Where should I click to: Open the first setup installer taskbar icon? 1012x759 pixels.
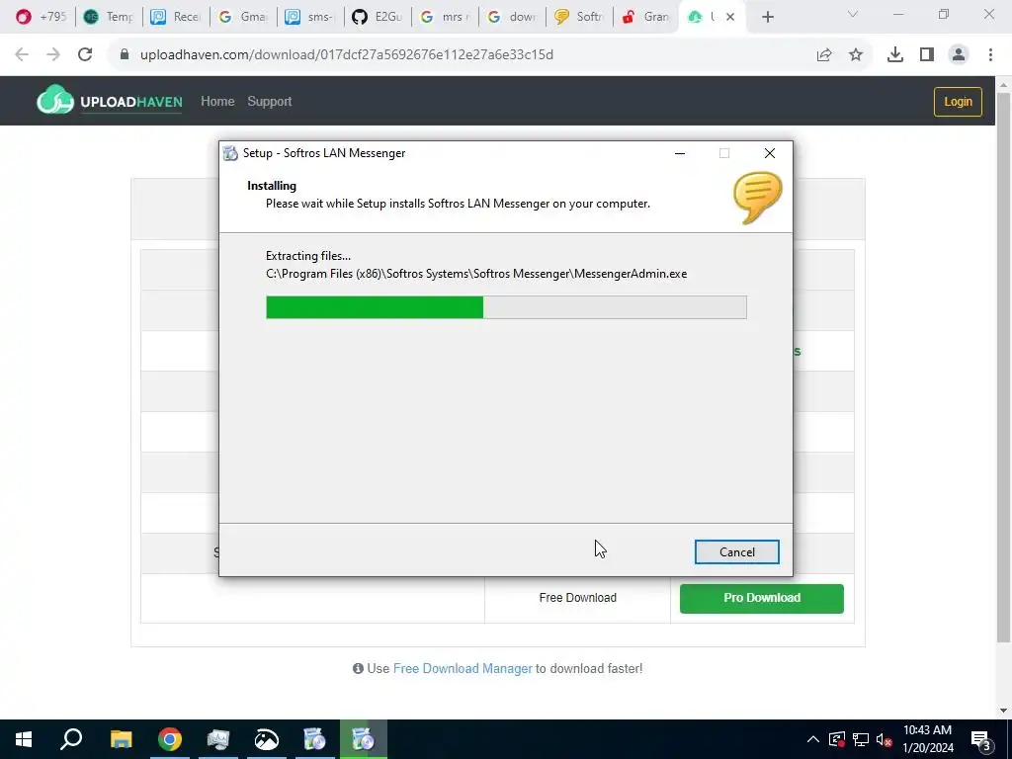tap(314, 739)
